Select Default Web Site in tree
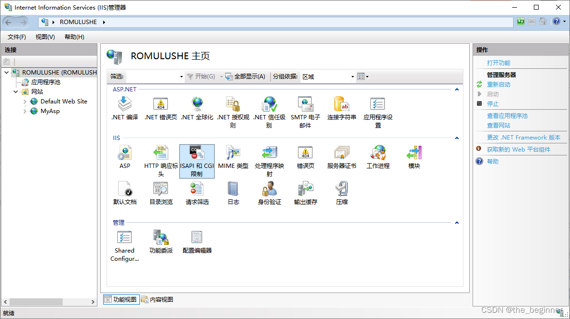Image resolution: width=570 pixels, height=319 pixels. [x=64, y=102]
